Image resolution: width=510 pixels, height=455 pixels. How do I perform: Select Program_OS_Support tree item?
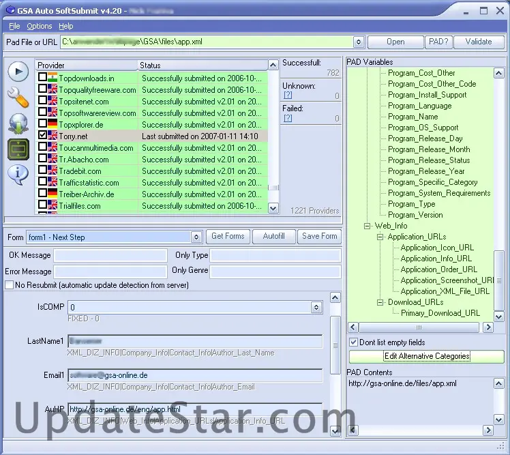click(423, 128)
